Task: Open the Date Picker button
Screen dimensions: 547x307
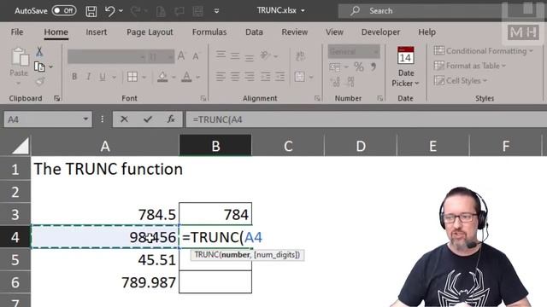Action: 405,67
